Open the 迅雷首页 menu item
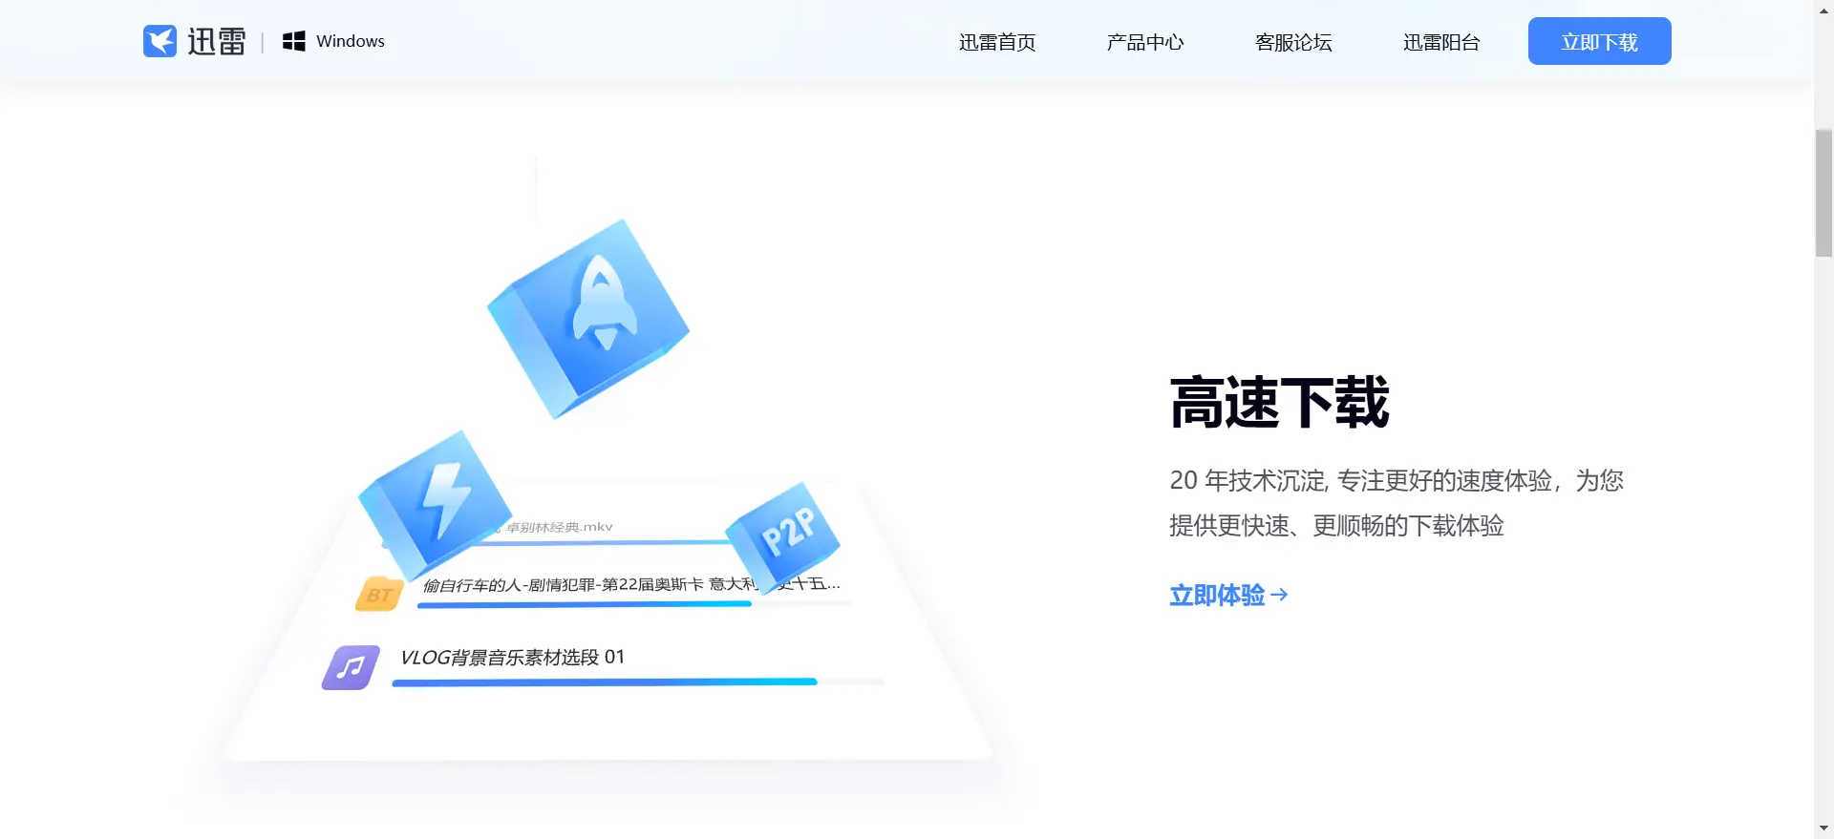 997,42
